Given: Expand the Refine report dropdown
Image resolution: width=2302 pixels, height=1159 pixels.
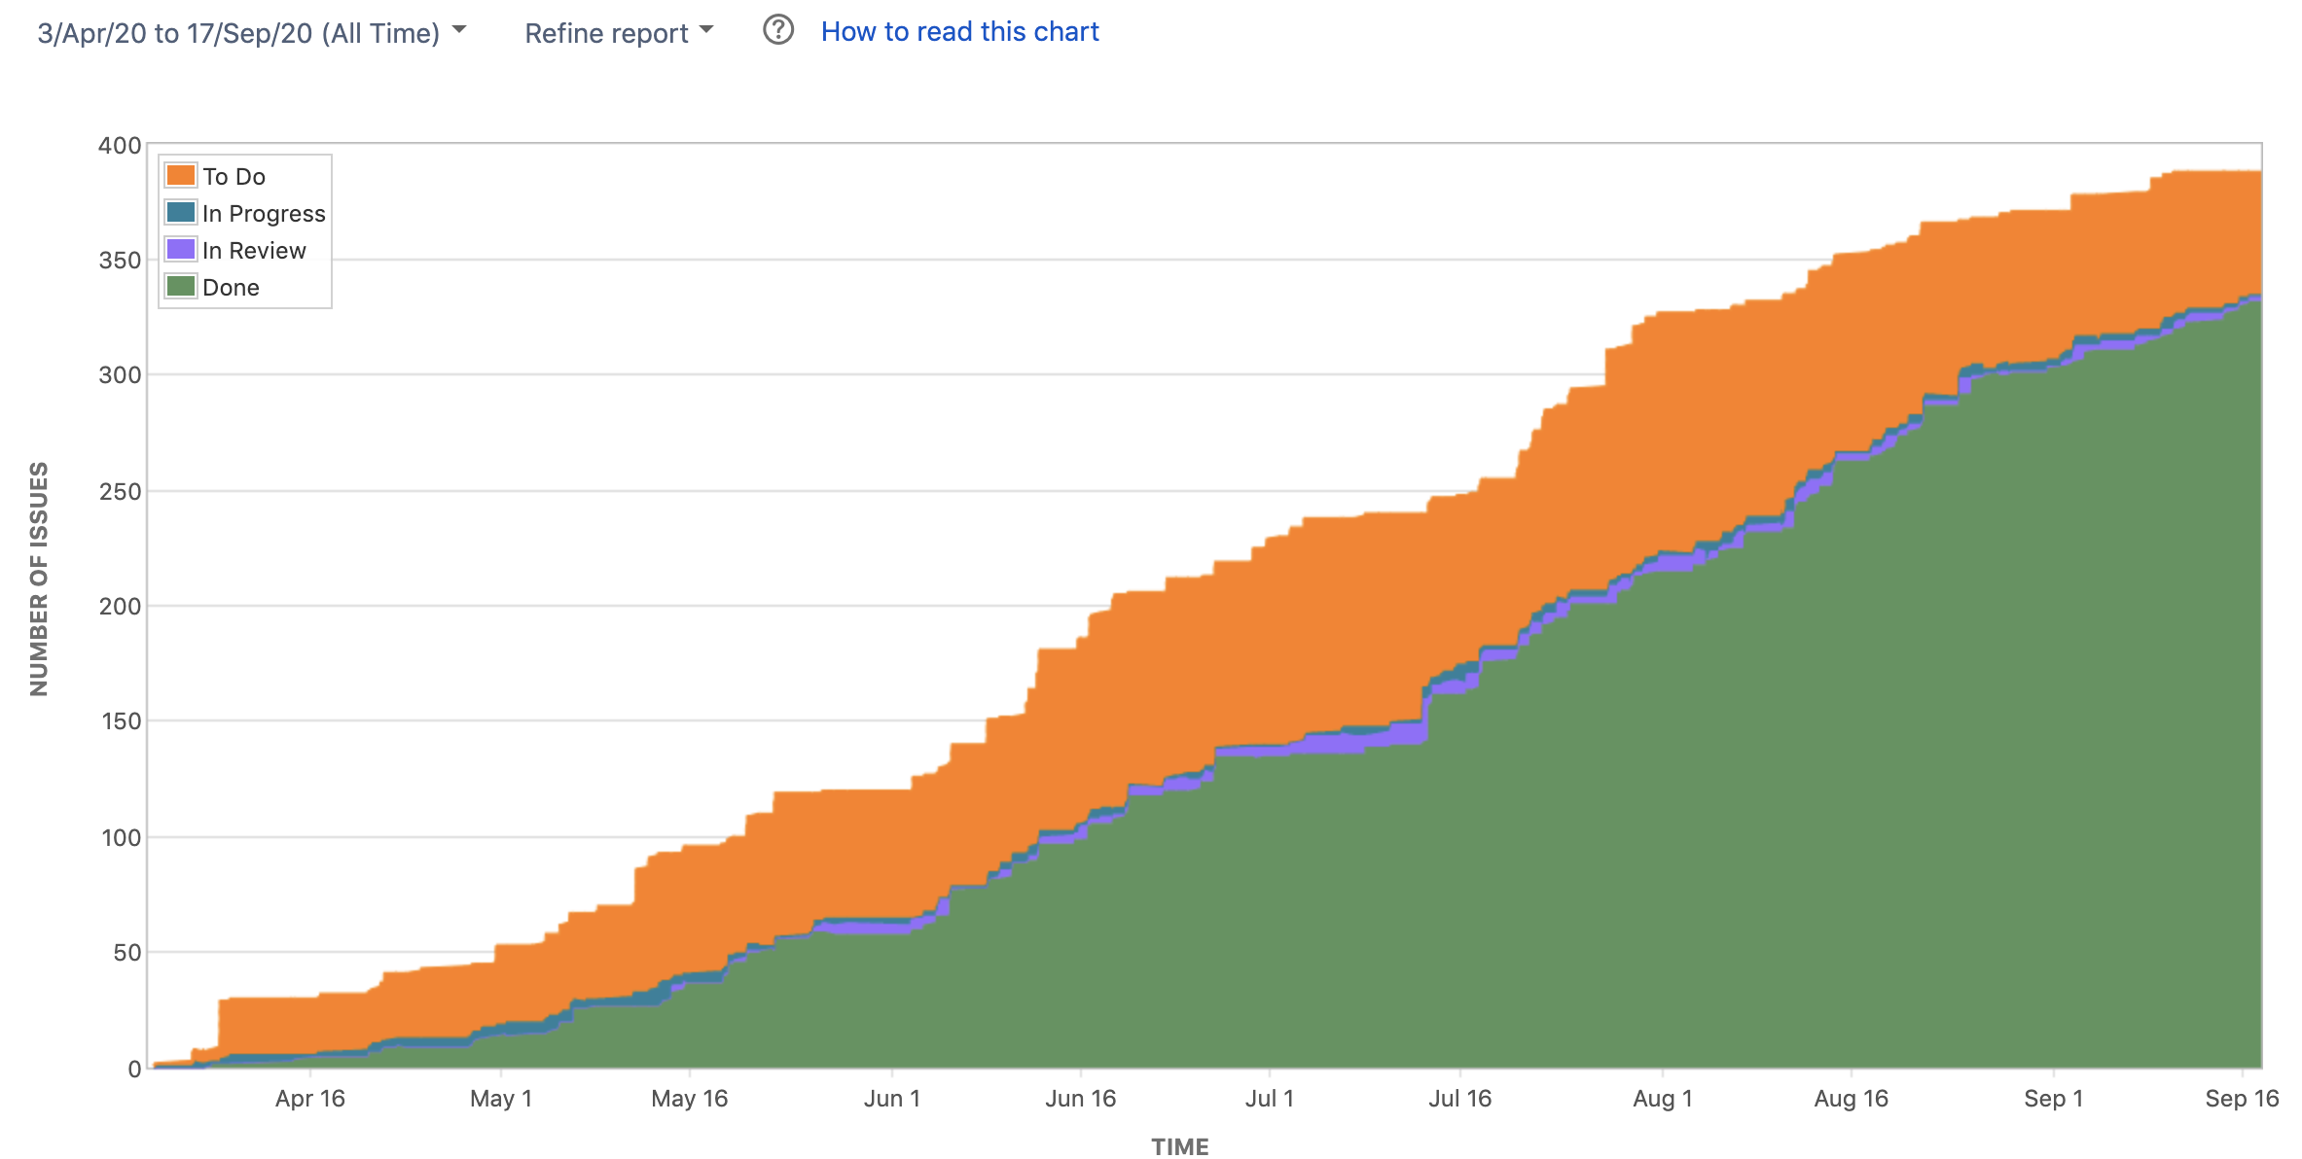Looking at the screenshot, I should point(619,33).
